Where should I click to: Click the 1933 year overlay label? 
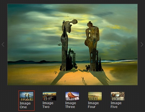click(93, 99)
